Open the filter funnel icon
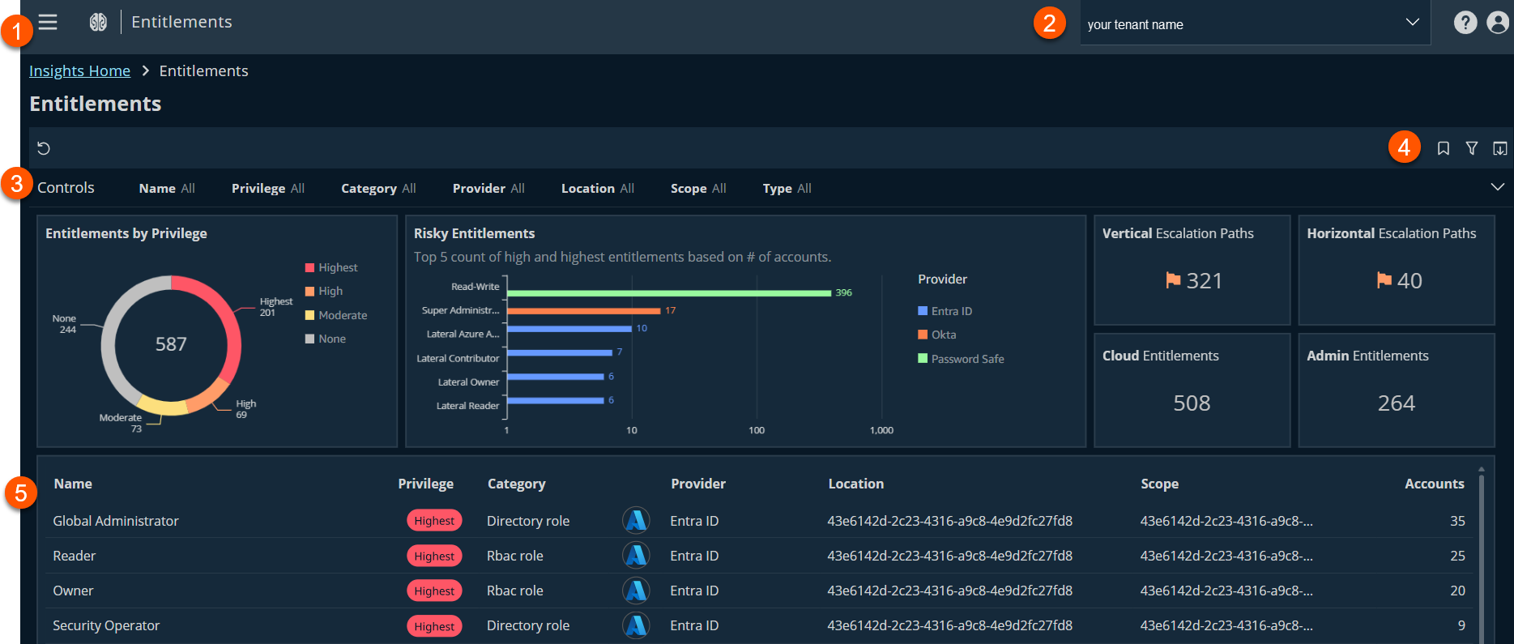Image resolution: width=1514 pixels, height=644 pixels. click(1471, 148)
